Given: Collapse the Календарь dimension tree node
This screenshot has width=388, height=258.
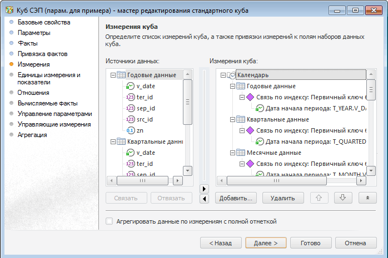Looking at the screenshot, I should [223, 75].
